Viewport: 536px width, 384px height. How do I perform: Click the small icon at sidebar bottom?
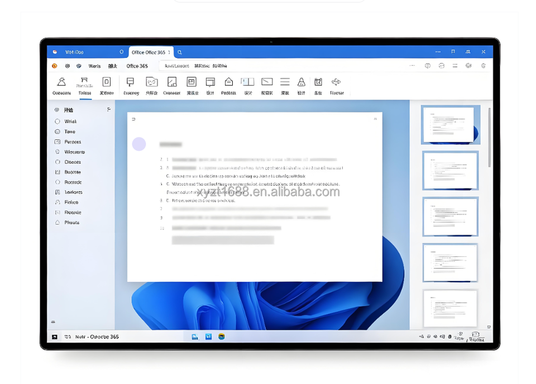click(x=53, y=322)
